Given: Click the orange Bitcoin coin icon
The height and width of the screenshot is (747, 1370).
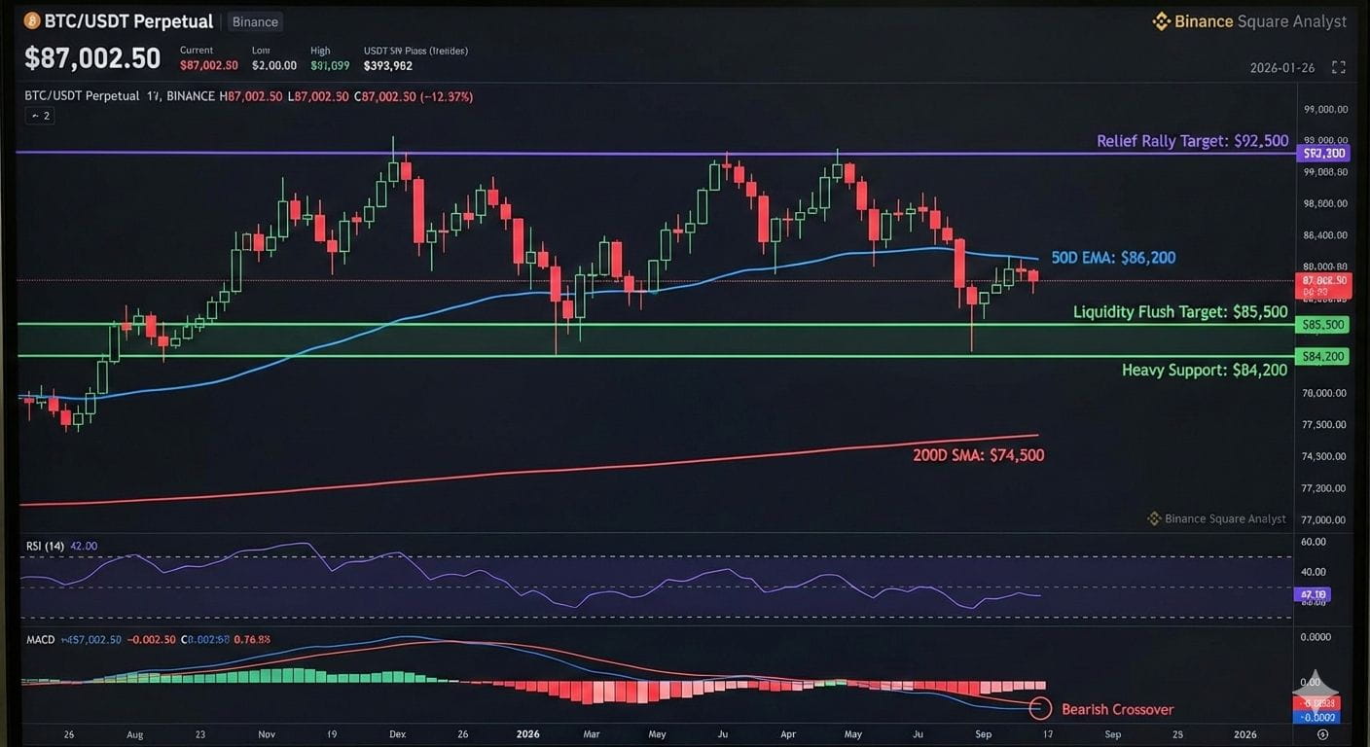Looking at the screenshot, I should pos(32,20).
